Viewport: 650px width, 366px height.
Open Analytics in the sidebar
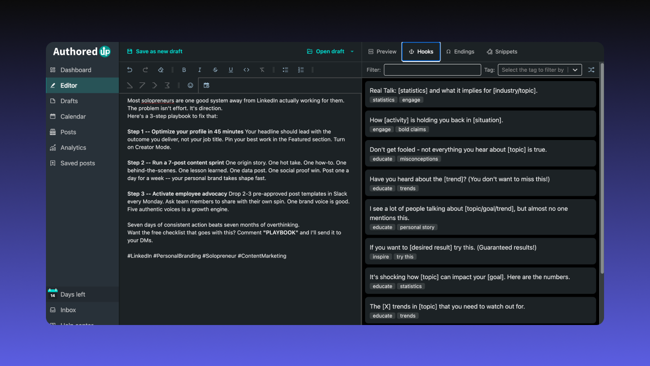point(82,148)
